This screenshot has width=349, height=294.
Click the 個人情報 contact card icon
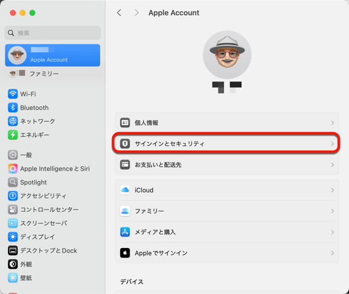pyautogui.click(x=125, y=123)
